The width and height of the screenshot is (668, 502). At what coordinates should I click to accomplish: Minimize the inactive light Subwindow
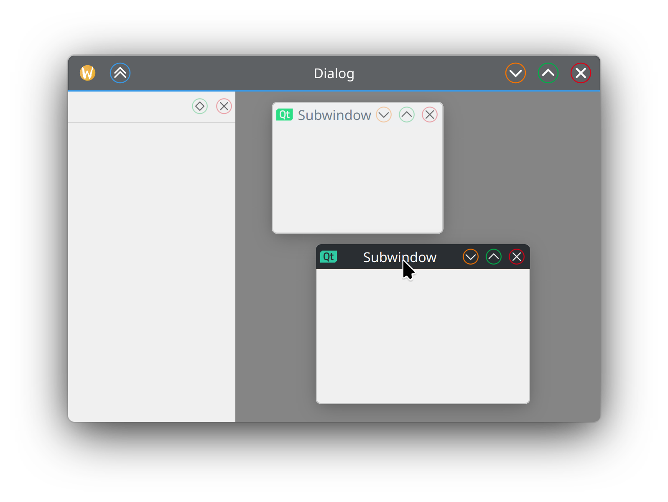pos(384,115)
